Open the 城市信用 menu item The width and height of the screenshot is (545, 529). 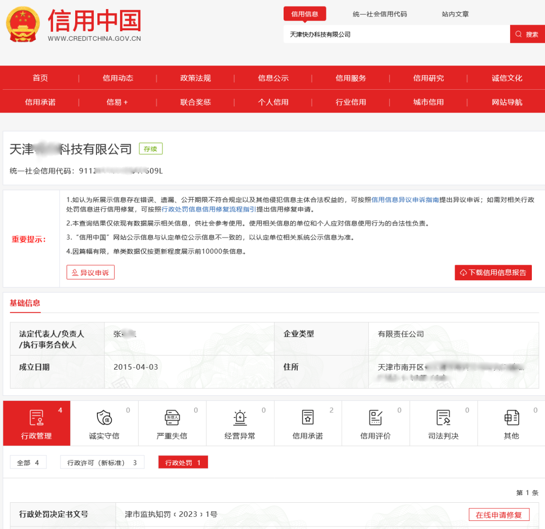(428, 102)
